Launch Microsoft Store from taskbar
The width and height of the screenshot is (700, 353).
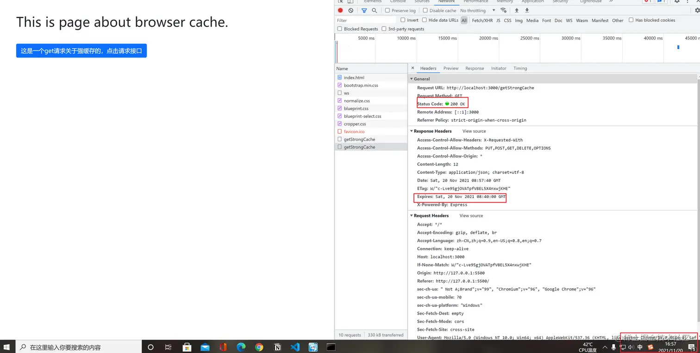(x=187, y=347)
